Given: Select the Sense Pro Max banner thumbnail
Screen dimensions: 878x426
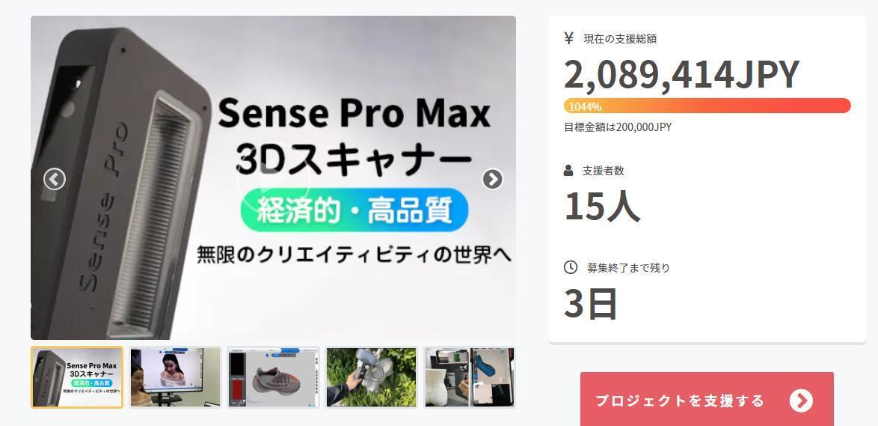Looking at the screenshot, I should (x=77, y=377).
